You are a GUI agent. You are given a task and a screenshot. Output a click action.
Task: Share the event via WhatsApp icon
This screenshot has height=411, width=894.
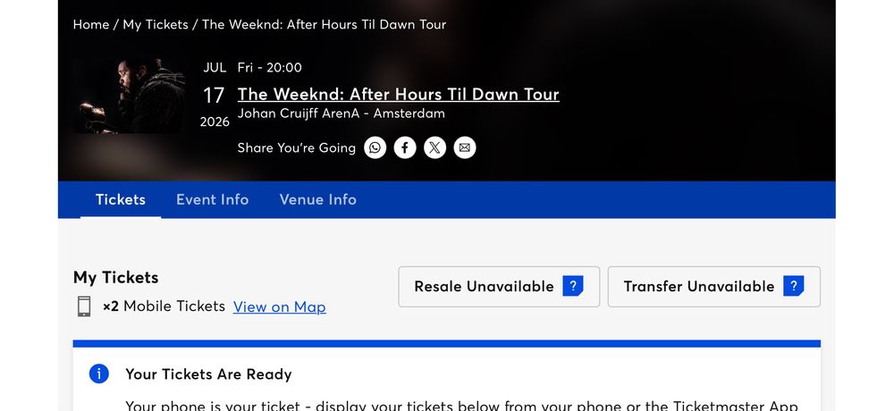tap(375, 147)
